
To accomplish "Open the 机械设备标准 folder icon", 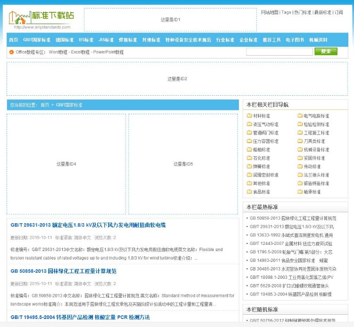I will tap(300, 150).
